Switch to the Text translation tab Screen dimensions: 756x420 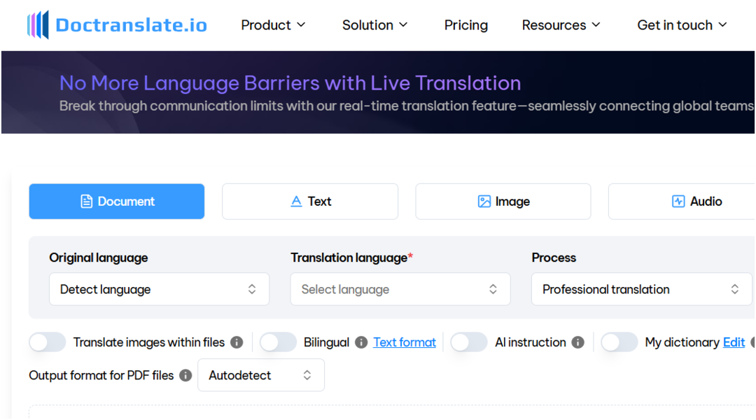tap(310, 202)
